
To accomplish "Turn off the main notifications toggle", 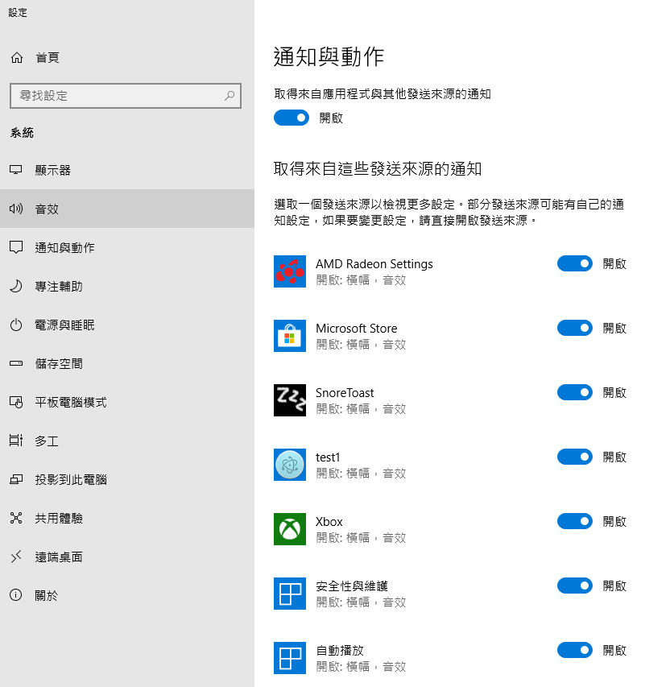I will pyautogui.click(x=292, y=118).
